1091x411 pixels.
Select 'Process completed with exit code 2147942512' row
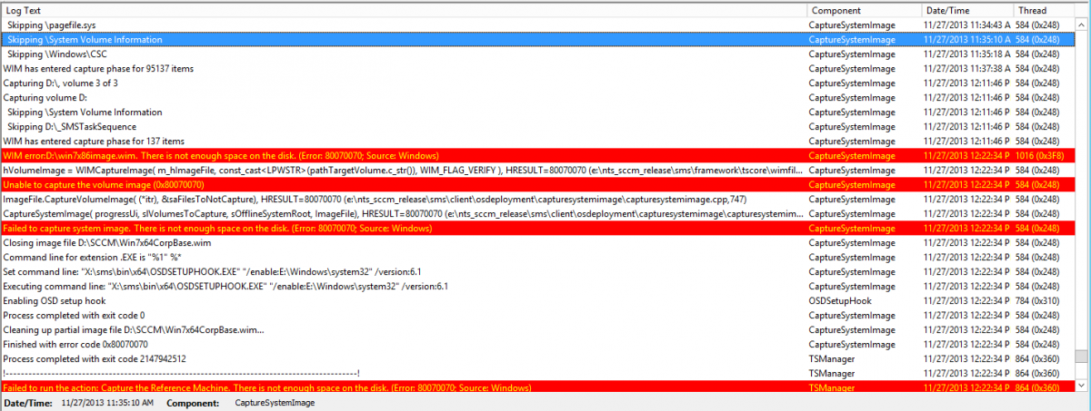click(x=538, y=359)
